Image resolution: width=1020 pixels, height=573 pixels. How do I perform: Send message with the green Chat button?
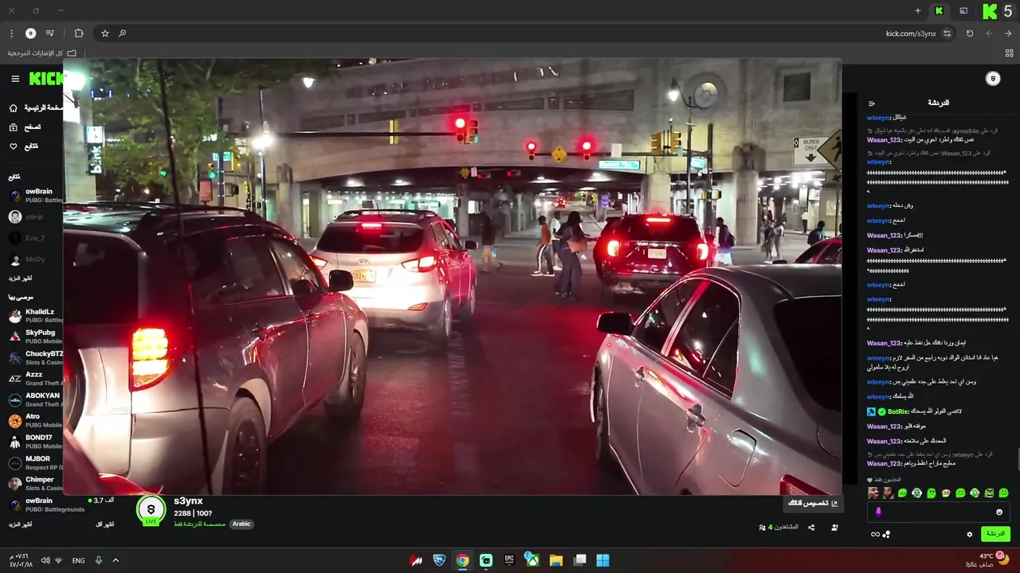click(995, 534)
